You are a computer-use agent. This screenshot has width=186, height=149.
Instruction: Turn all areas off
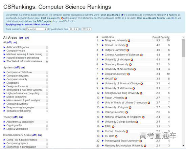(21, 38)
